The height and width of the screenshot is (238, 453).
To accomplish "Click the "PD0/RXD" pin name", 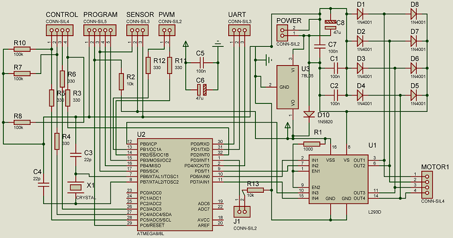I will (200, 144).
